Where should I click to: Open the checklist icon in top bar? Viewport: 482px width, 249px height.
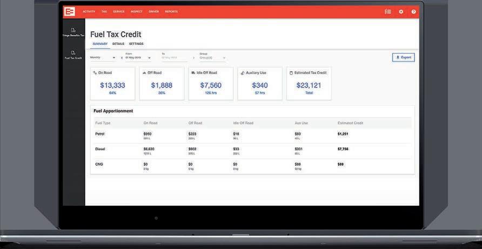[x=387, y=12]
